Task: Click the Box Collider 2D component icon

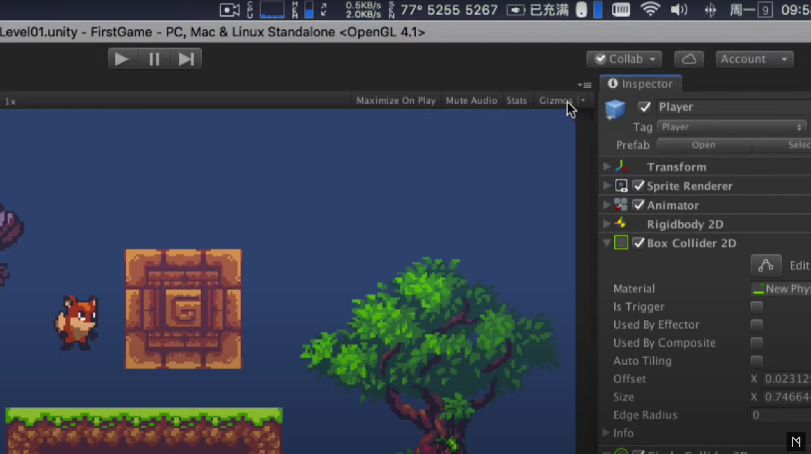Action: (621, 243)
